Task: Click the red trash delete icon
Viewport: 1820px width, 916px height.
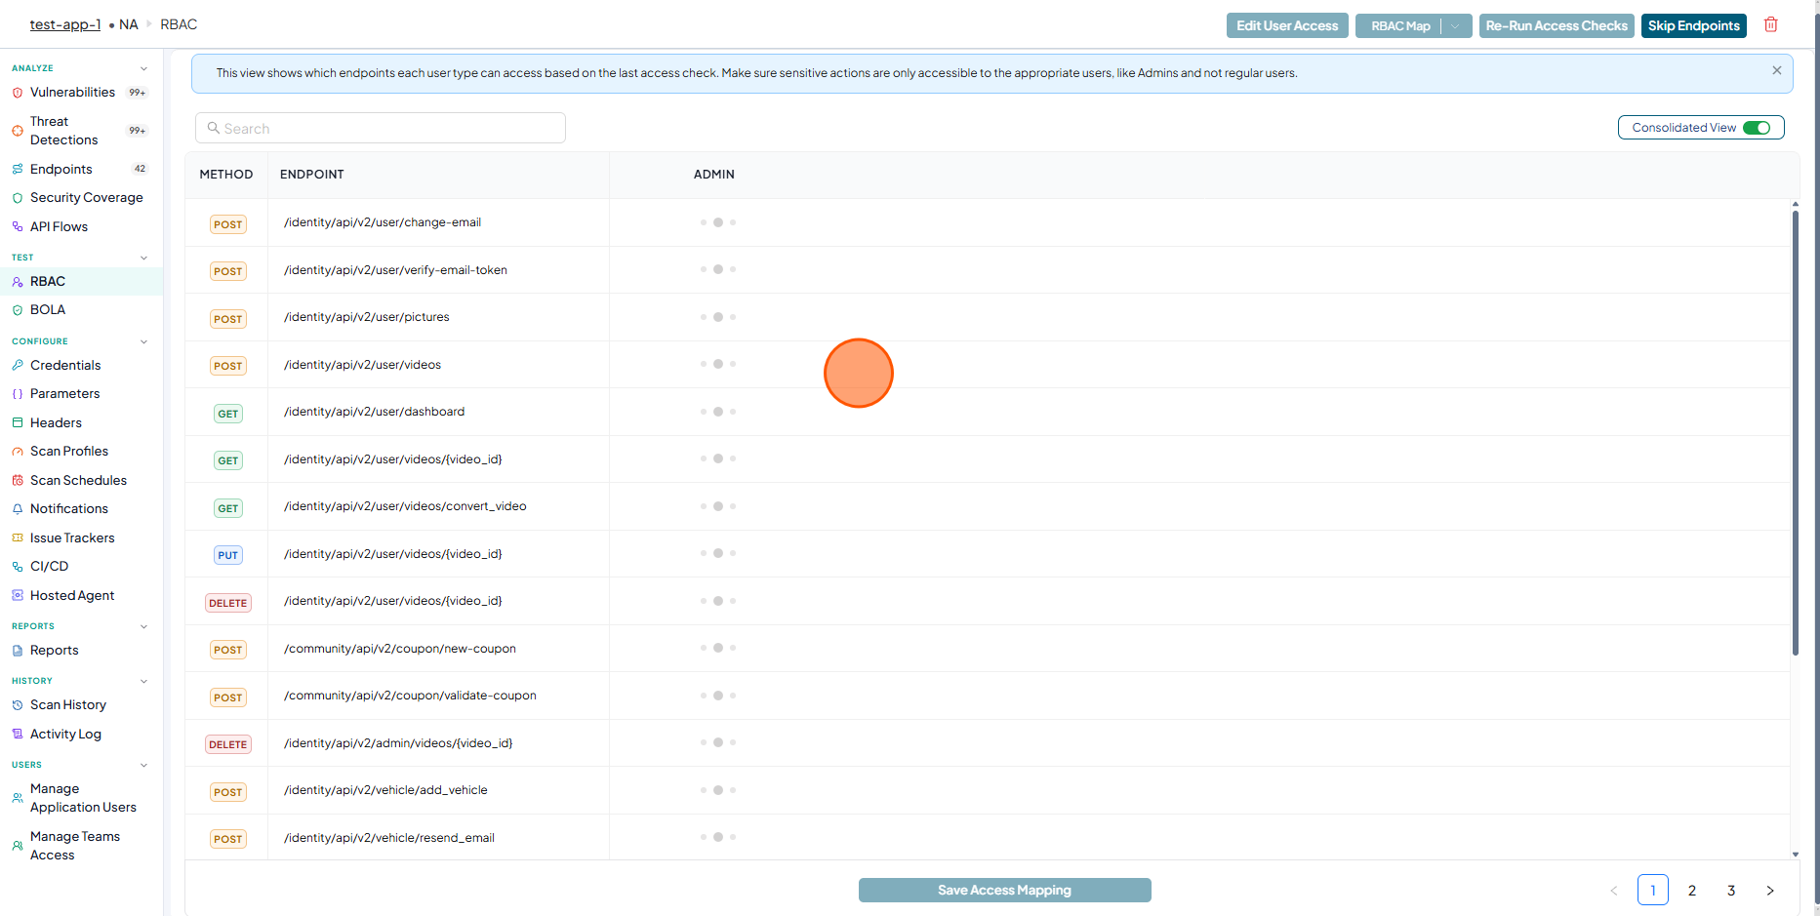Action: (1771, 25)
